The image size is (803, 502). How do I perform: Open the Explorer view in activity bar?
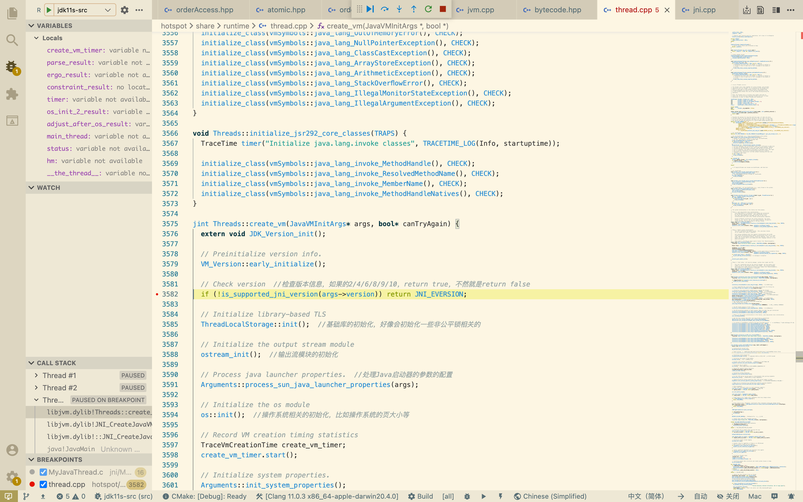click(x=12, y=13)
